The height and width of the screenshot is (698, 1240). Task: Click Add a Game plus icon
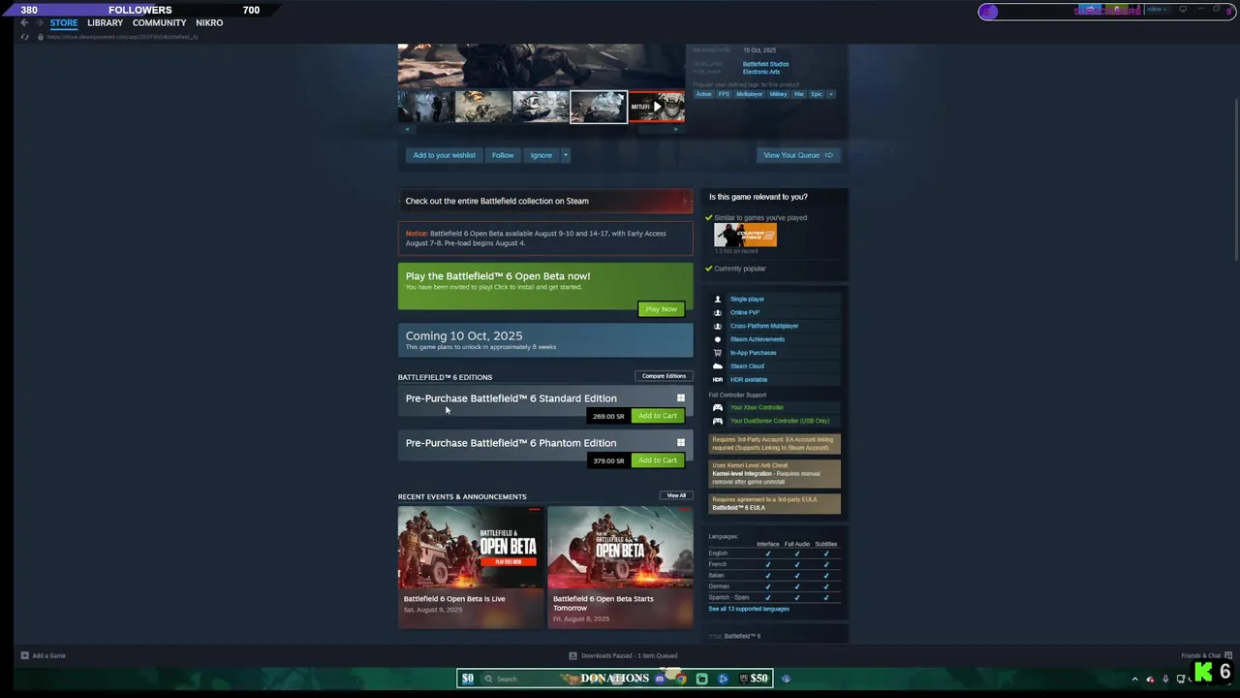[x=24, y=655]
